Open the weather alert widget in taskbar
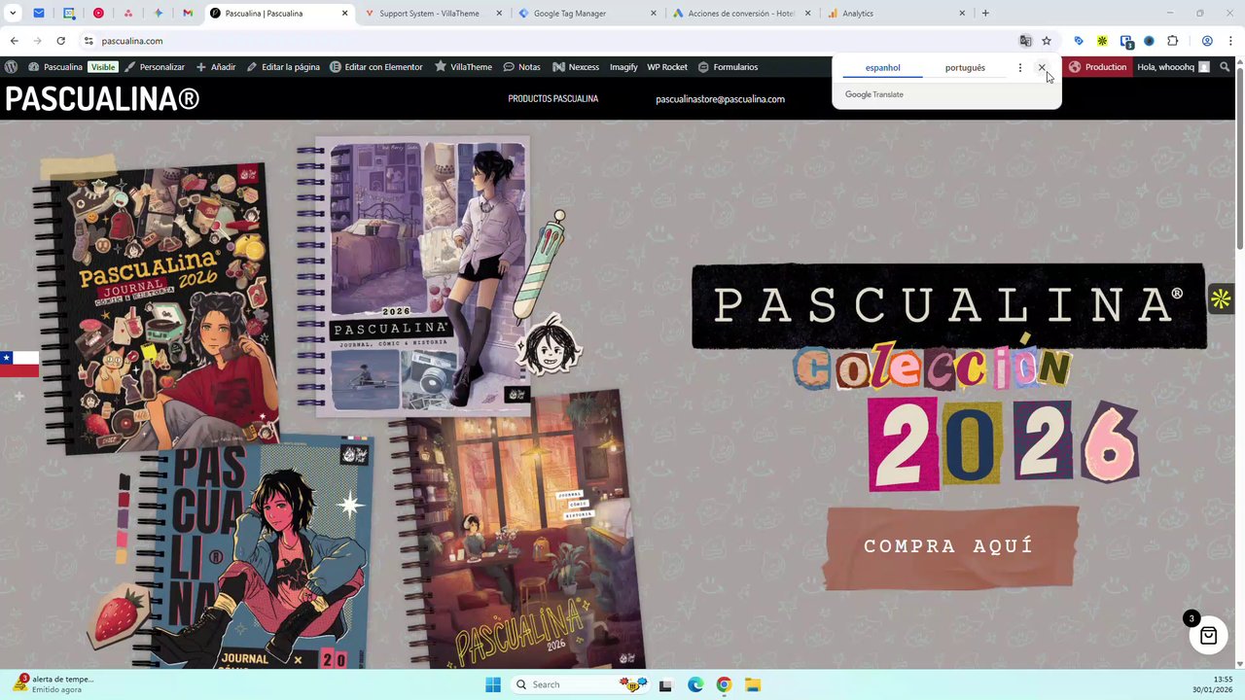The height and width of the screenshot is (700, 1245). click(54, 683)
